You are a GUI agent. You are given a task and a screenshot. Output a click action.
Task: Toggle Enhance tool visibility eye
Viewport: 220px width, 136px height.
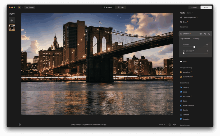pyautogui.click(x=201, y=34)
